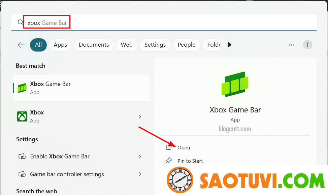Click the Enable Xbox Game Bar settings icon

22,156
